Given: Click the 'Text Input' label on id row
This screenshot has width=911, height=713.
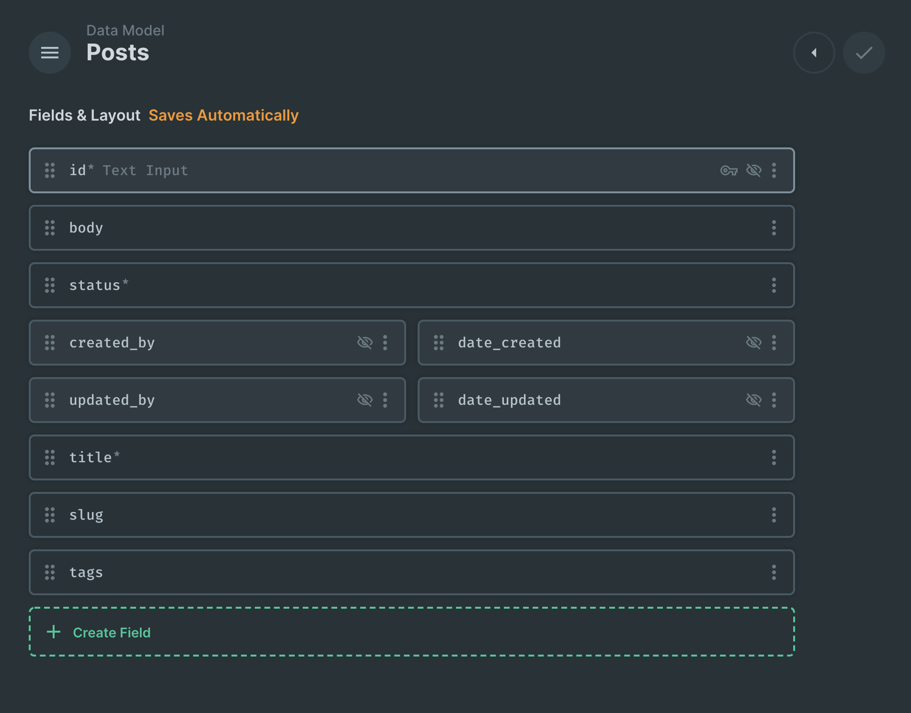Looking at the screenshot, I should (x=146, y=171).
